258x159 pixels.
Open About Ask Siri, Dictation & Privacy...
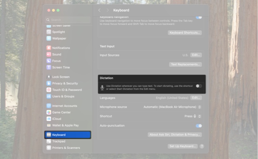[175, 134]
